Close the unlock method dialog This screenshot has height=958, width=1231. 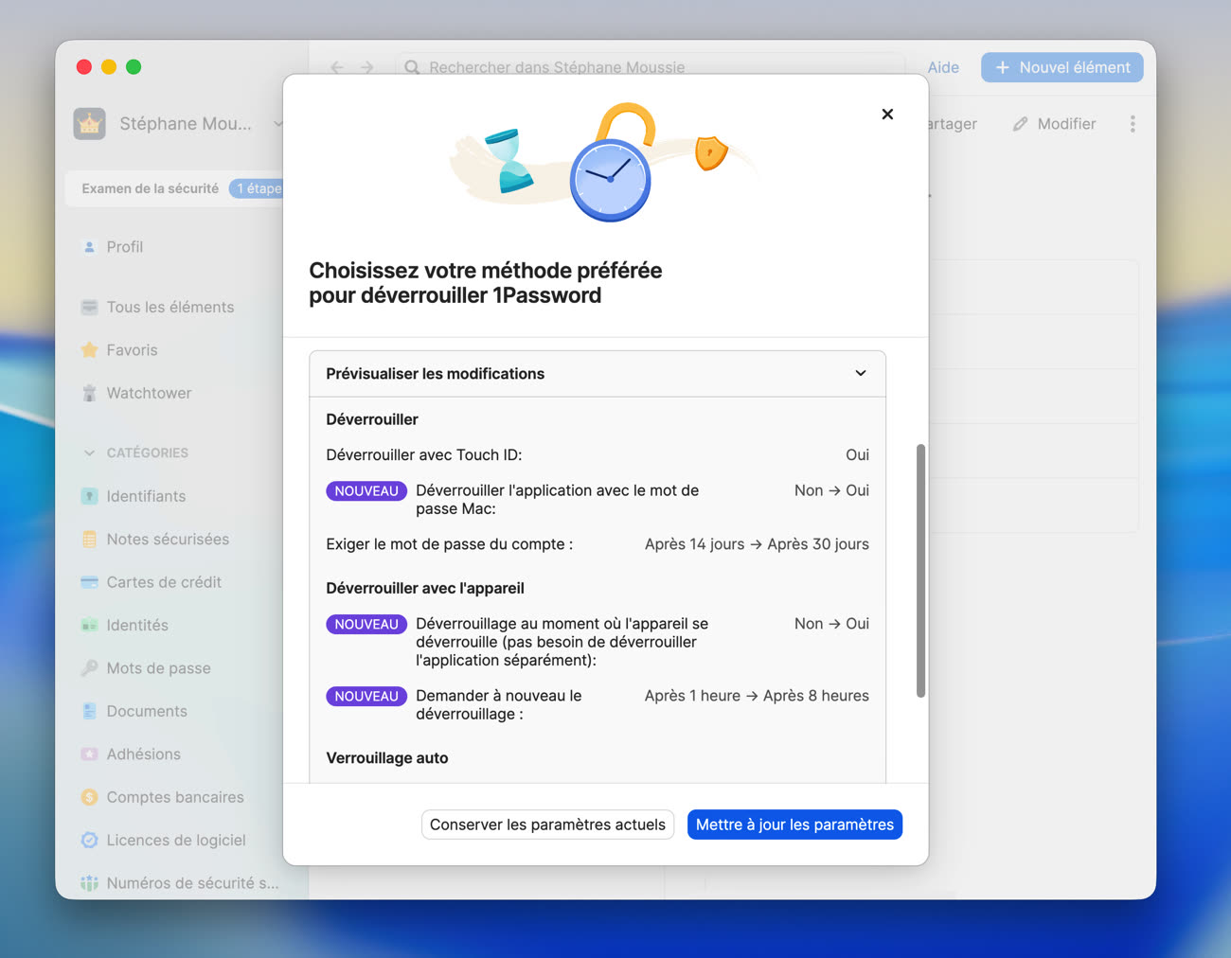[887, 115]
